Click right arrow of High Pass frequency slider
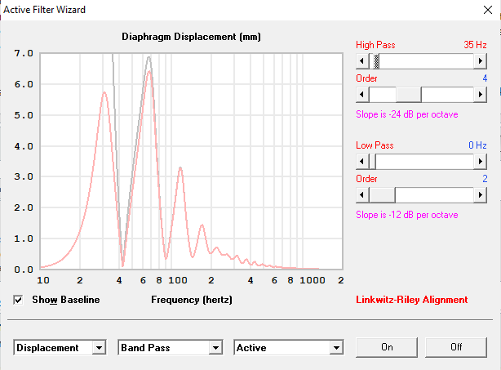The image size is (501, 370). pos(480,61)
